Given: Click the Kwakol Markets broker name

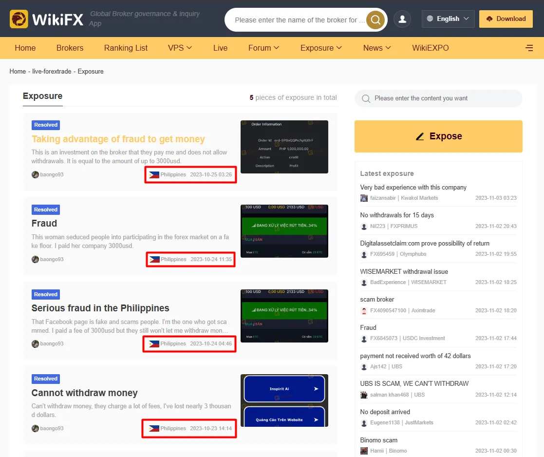Looking at the screenshot, I should [419, 198].
